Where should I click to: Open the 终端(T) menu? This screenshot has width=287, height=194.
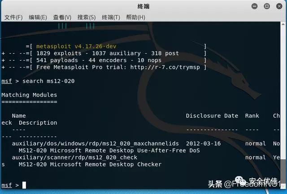pos(111,17)
